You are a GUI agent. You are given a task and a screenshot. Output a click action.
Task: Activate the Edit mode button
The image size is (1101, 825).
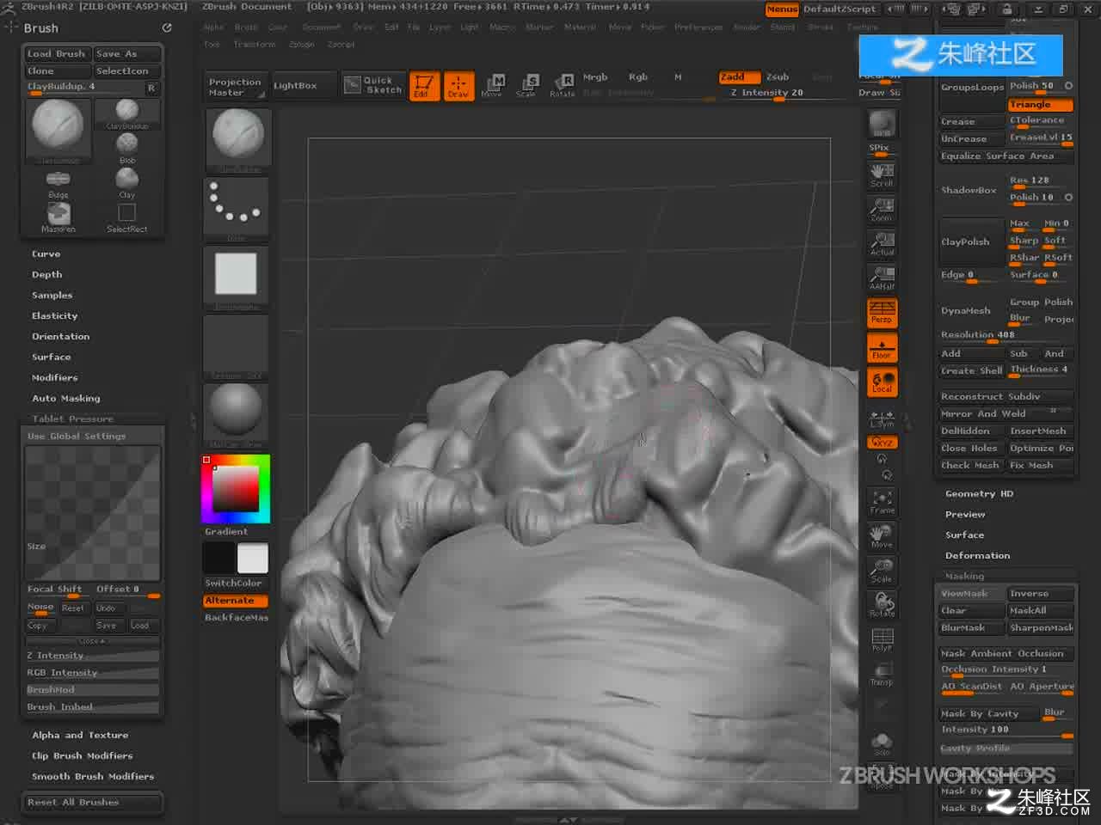[x=423, y=86]
